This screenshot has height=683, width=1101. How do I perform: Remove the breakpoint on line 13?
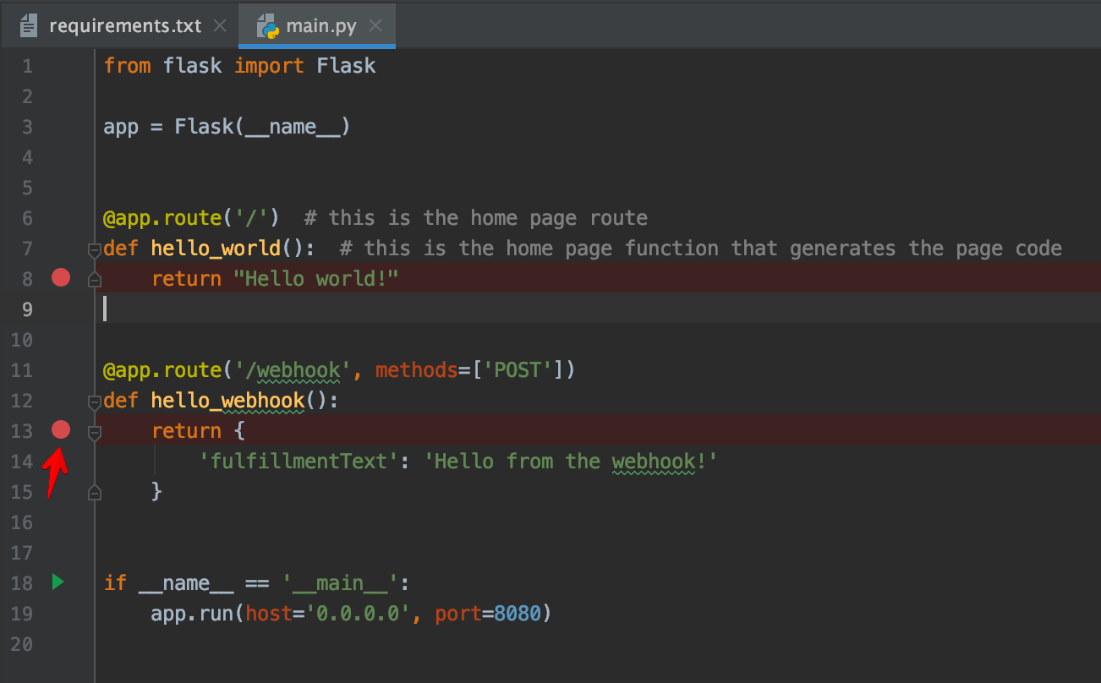(61, 429)
